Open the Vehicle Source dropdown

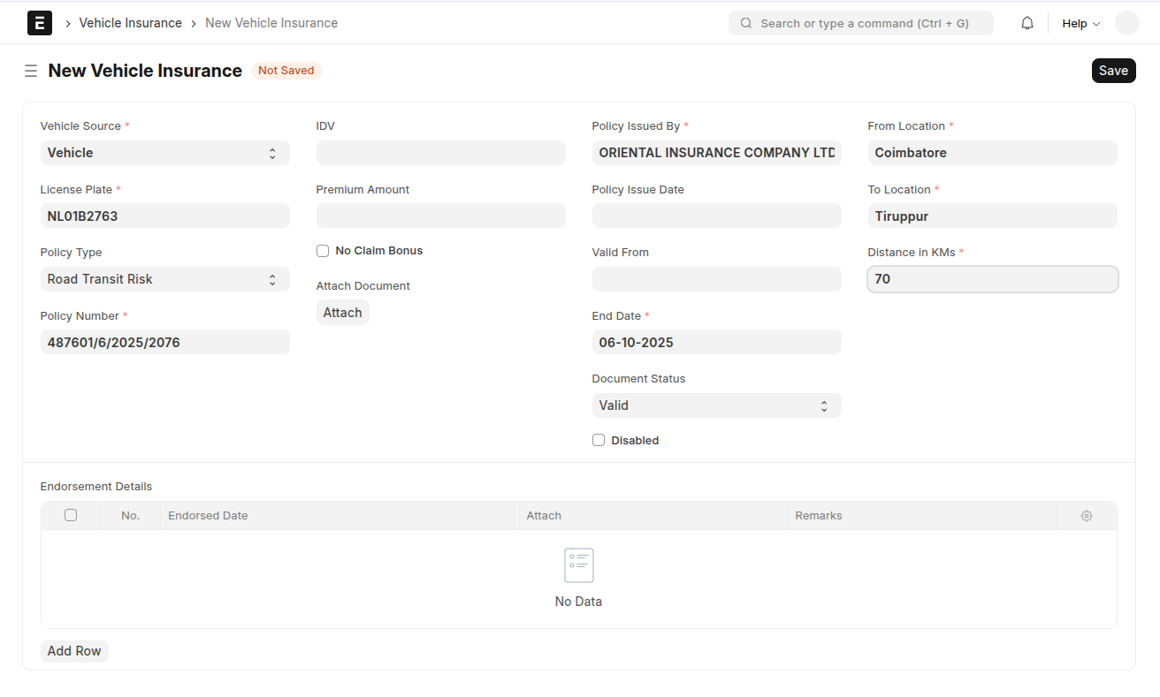(164, 153)
